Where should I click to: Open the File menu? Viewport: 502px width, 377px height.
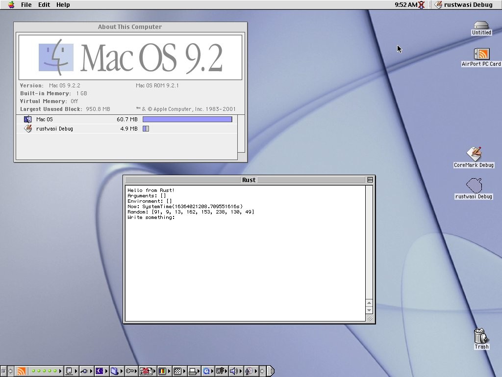26,5
